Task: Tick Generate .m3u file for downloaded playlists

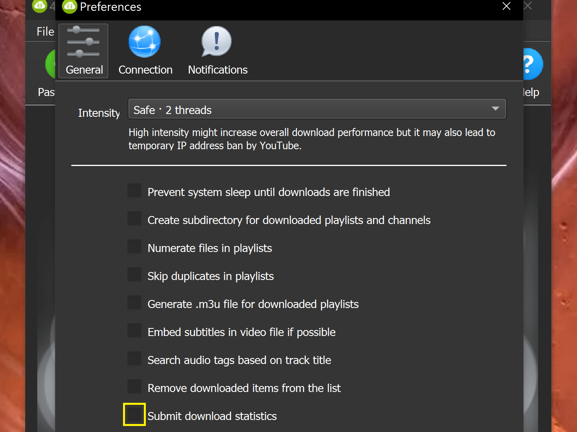Action: coord(135,303)
